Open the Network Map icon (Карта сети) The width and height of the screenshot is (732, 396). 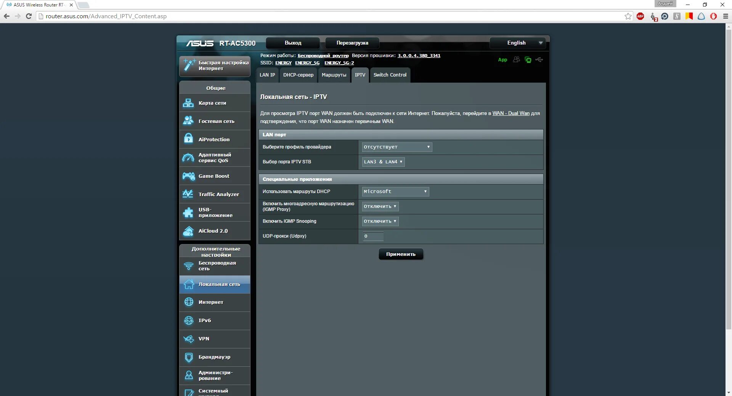coord(188,103)
